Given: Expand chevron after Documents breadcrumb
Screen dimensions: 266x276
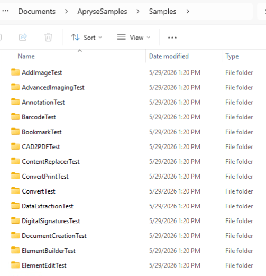Looking at the screenshot, I should click(66, 12).
